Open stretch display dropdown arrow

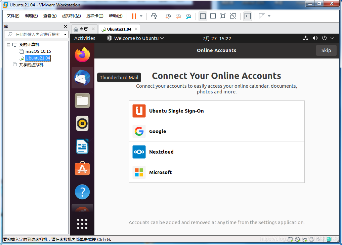click(269, 16)
